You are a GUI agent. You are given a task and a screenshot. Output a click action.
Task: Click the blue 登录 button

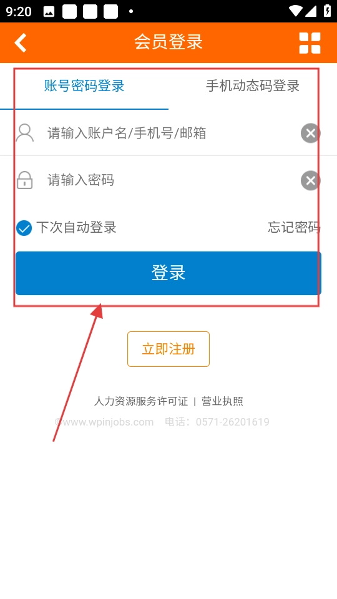[168, 273]
